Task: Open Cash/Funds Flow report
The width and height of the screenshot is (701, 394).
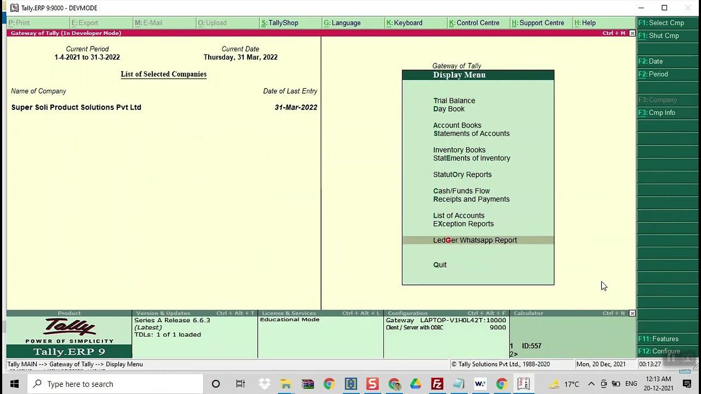Action: click(461, 191)
